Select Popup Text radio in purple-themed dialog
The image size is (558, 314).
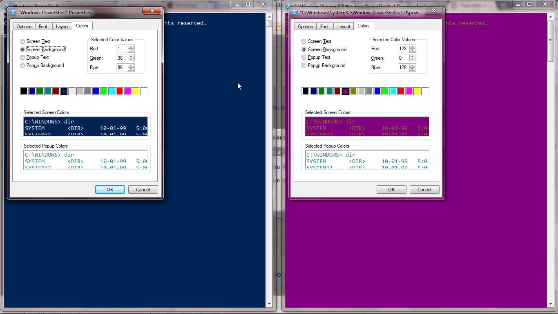(x=304, y=57)
